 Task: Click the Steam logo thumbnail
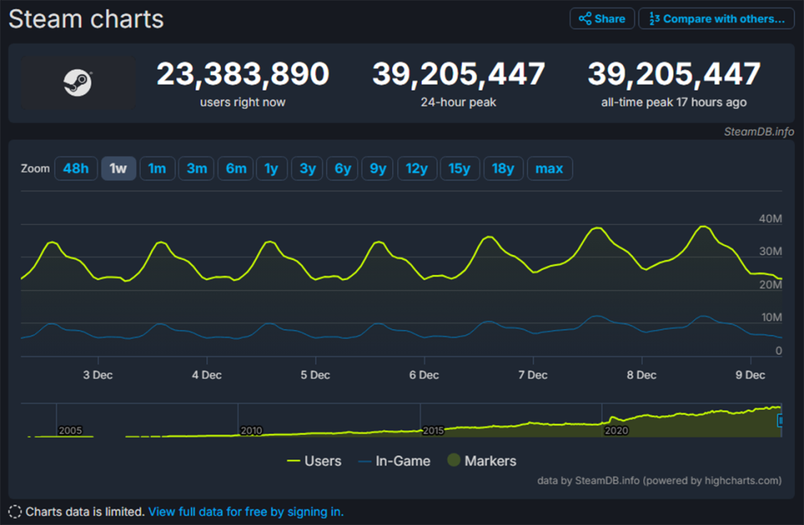pos(78,83)
